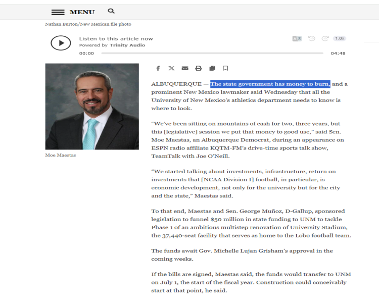Share the article on X
Screen dimensions: 379x303
[x=171, y=68]
